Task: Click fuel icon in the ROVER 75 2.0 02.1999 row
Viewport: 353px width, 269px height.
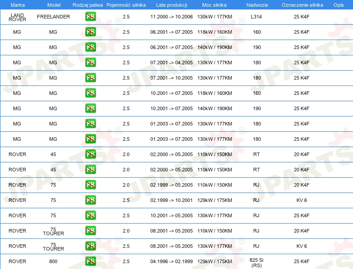Action: (90, 184)
